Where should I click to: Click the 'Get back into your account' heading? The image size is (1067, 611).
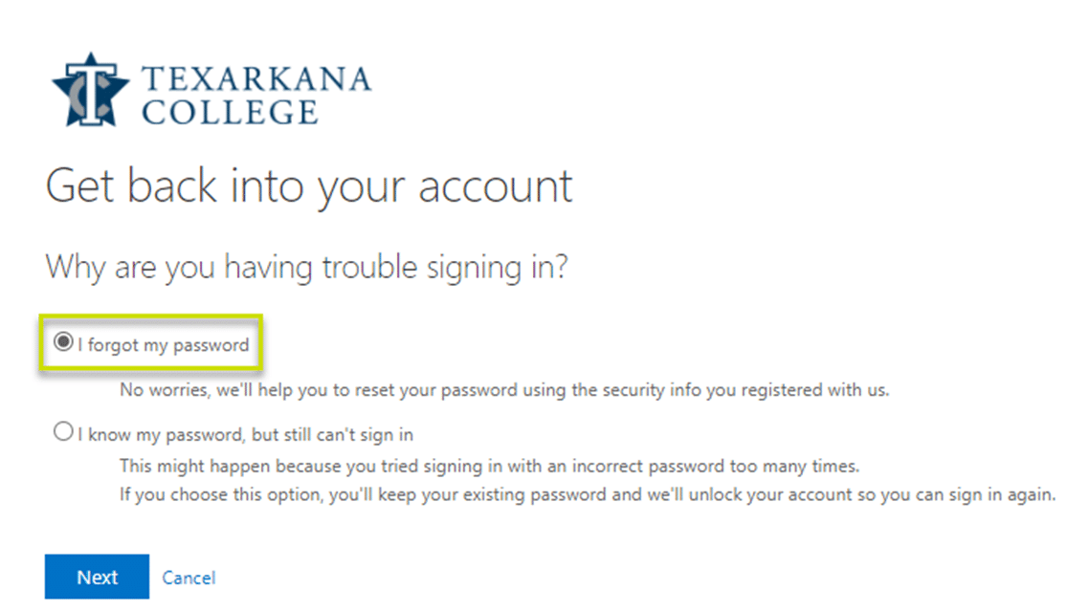click(309, 186)
